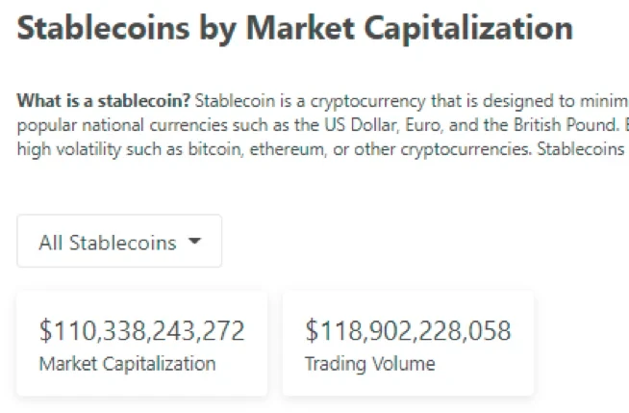Click the Market Capitalization card label
Screen dimensions: 629x413
click(x=127, y=364)
